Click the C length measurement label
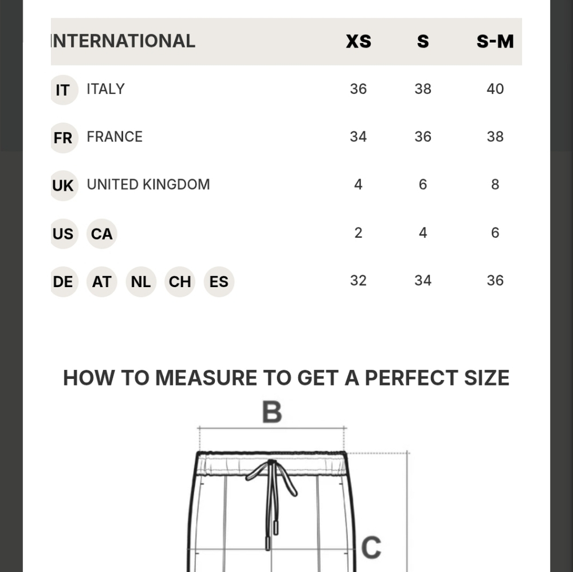The width and height of the screenshot is (573, 572). pyautogui.click(x=371, y=547)
